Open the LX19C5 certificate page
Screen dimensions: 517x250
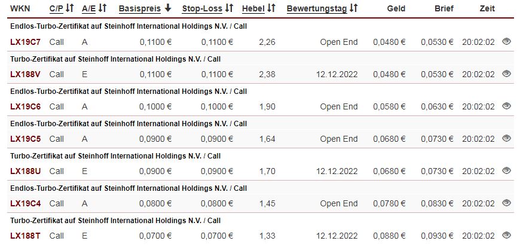pyautogui.click(x=26, y=139)
